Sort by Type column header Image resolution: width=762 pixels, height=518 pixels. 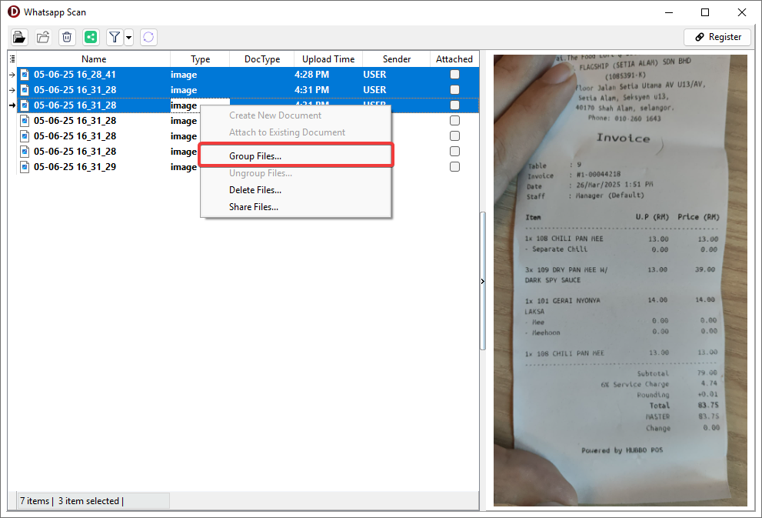click(200, 58)
